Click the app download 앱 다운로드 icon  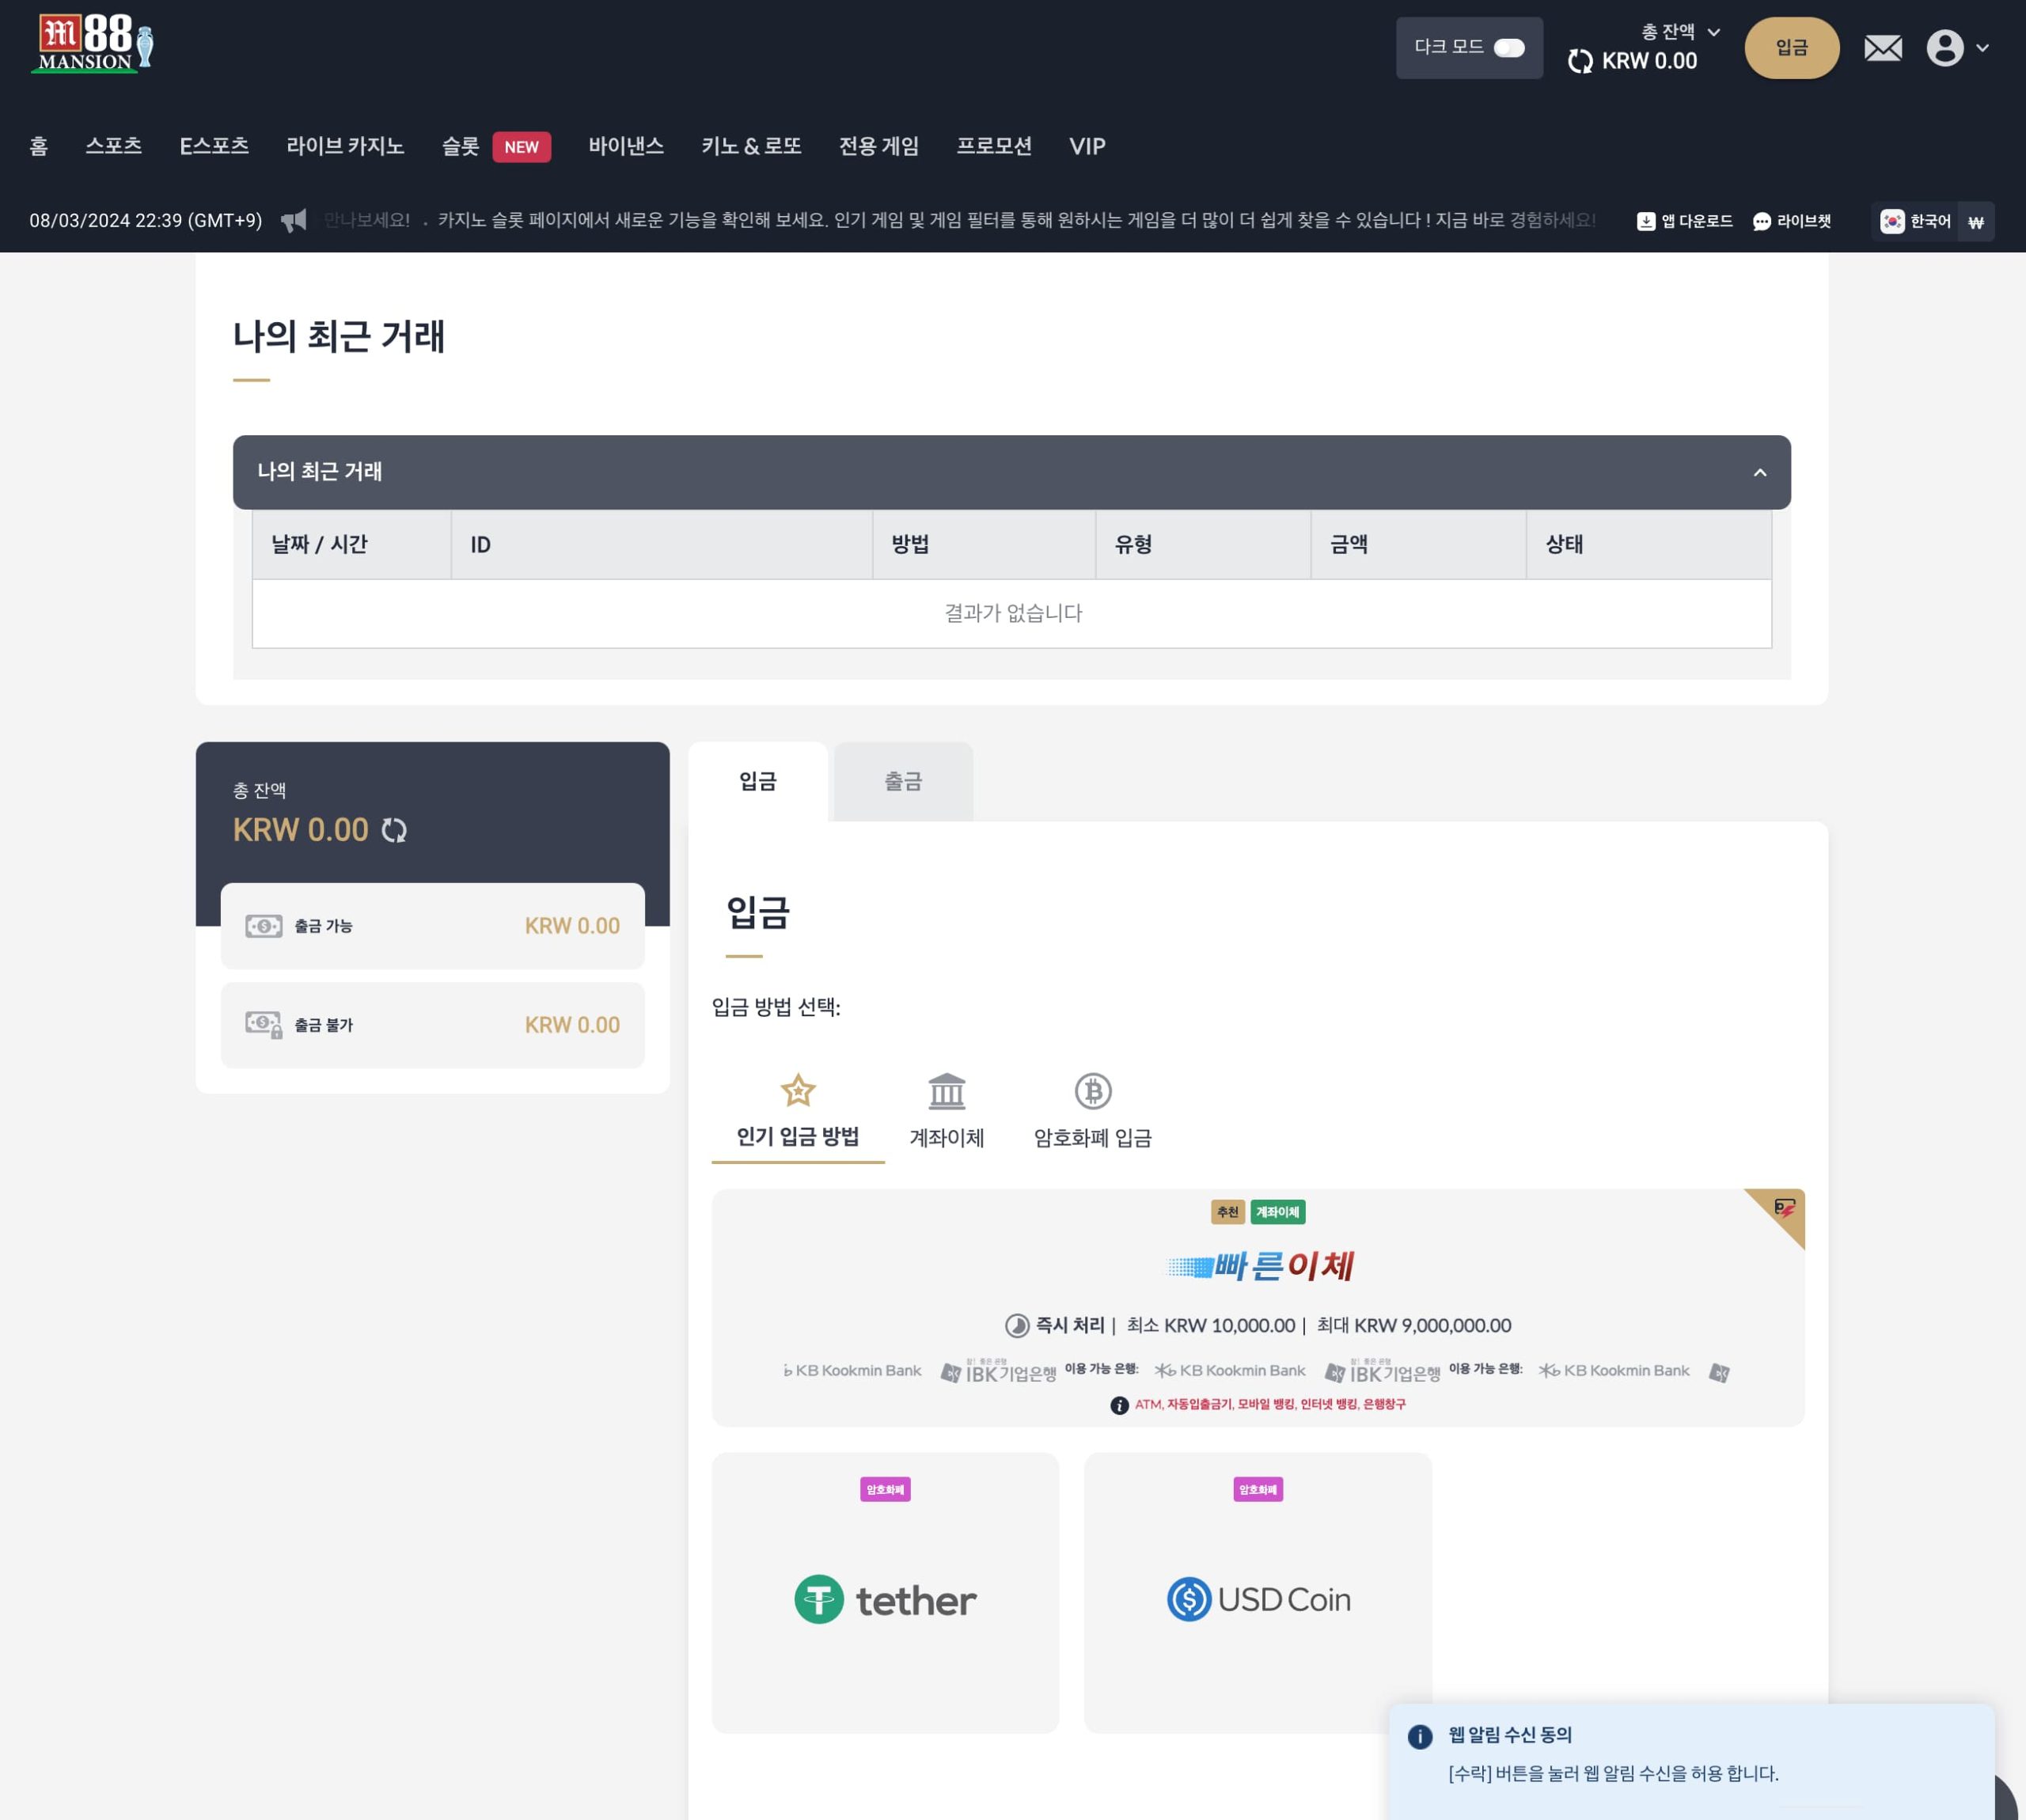click(x=1645, y=222)
